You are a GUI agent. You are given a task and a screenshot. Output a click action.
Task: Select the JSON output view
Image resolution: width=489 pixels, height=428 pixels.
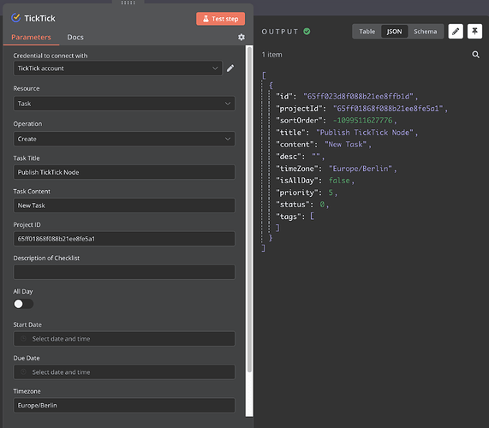click(394, 32)
